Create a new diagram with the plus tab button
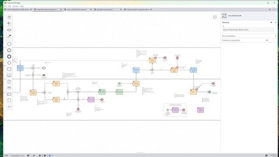 [x=270, y=10]
